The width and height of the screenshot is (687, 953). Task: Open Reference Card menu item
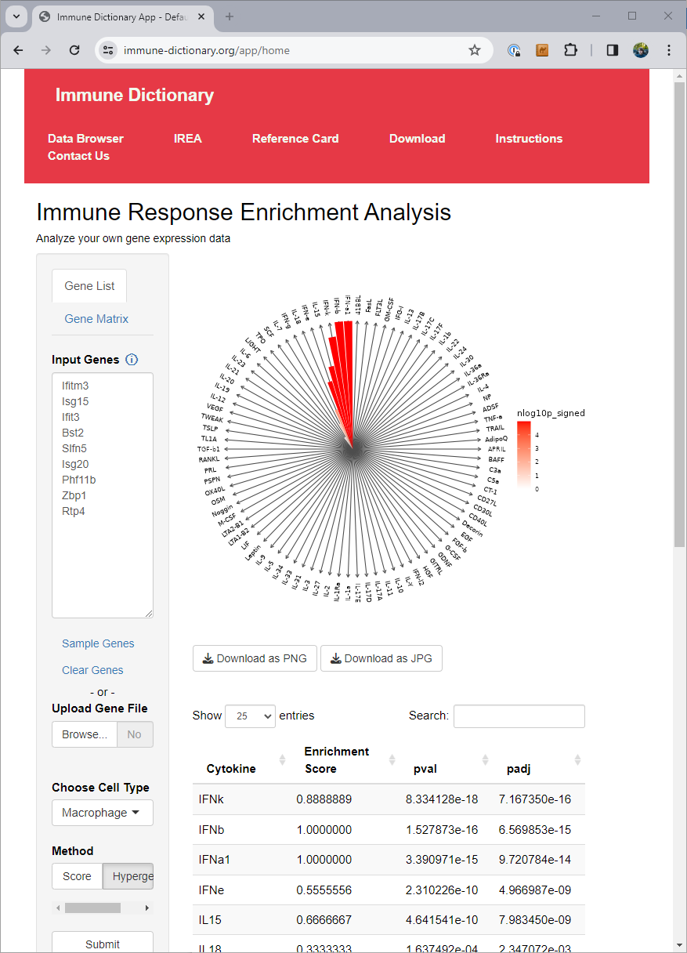point(295,139)
